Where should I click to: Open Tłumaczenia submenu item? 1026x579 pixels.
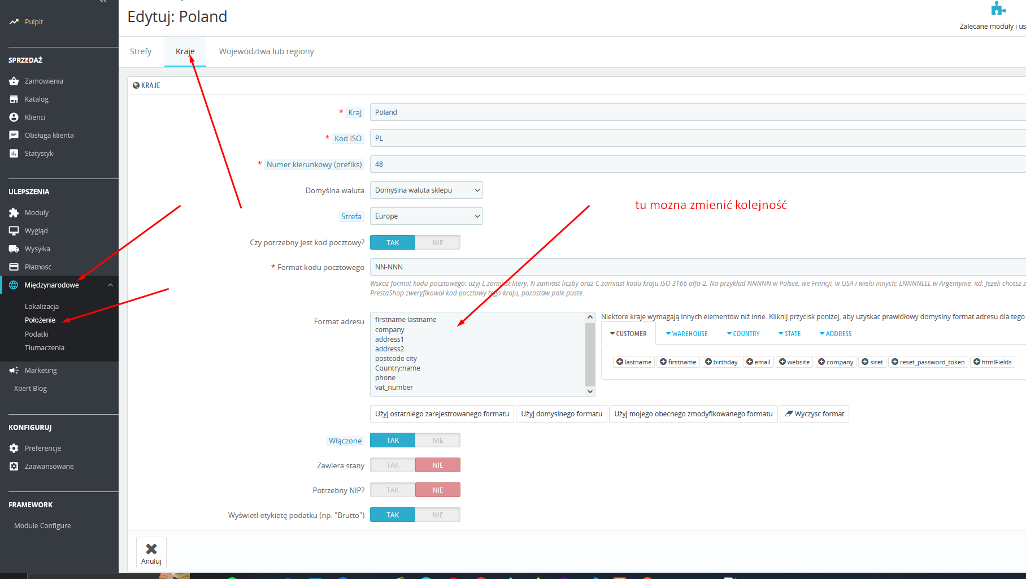click(45, 348)
